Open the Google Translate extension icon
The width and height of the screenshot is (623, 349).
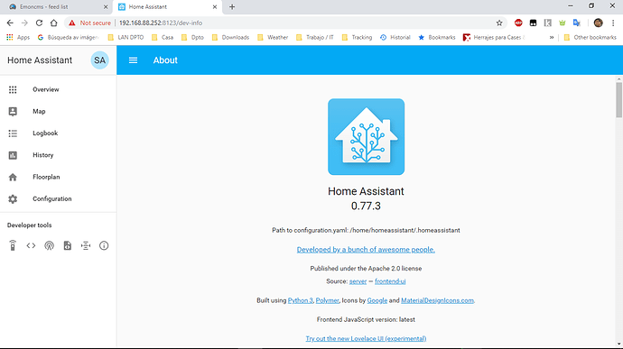tap(577, 23)
